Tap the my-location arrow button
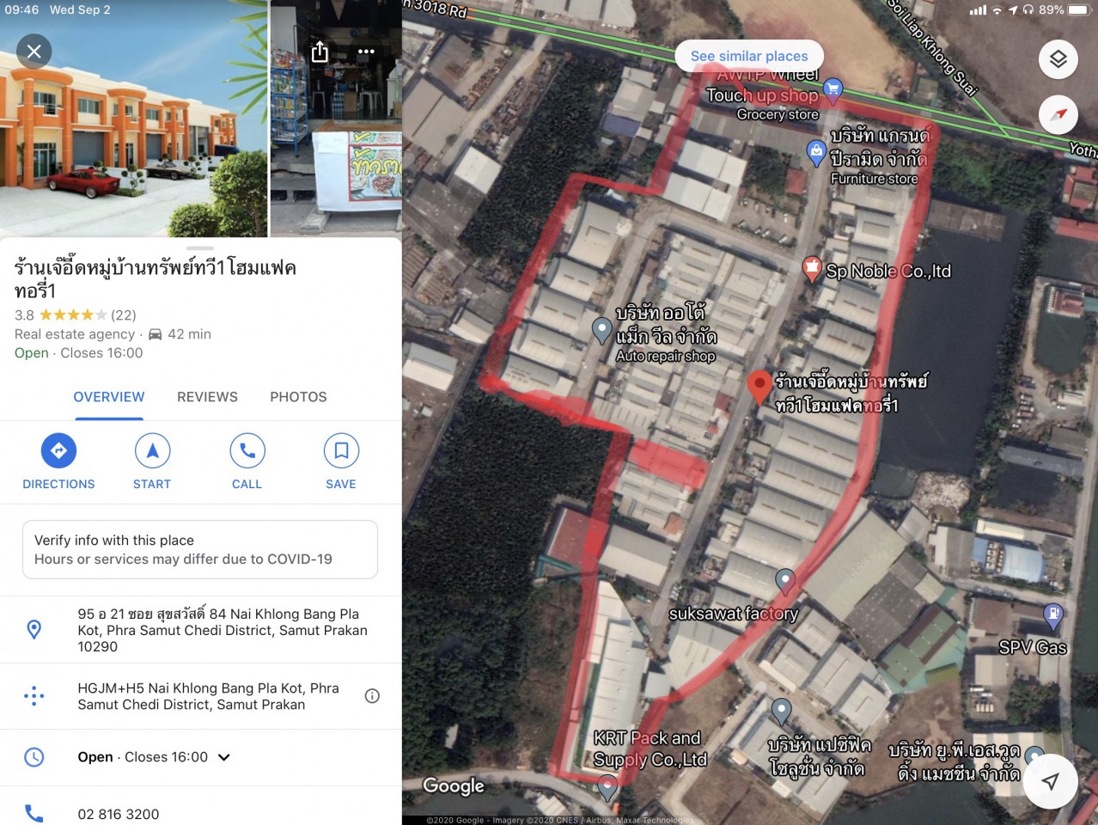 pos(1050,780)
